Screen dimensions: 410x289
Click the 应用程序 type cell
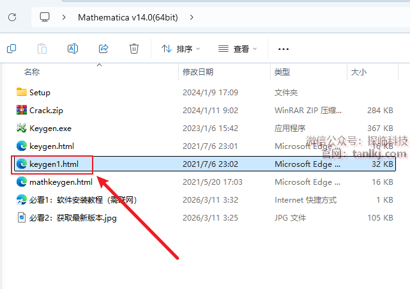[x=290, y=129]
